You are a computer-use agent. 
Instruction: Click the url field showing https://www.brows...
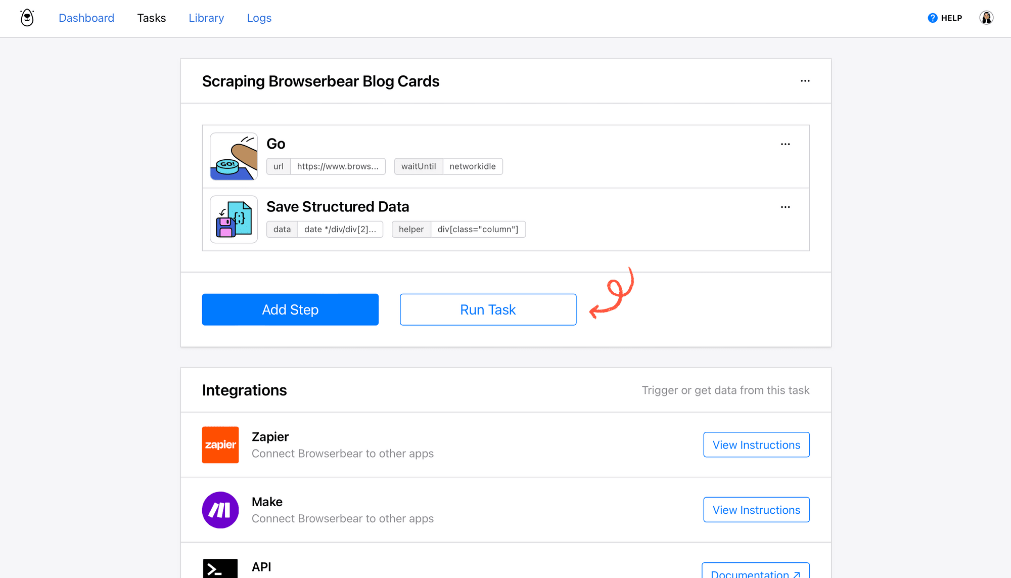337,166
